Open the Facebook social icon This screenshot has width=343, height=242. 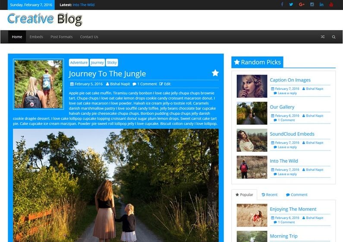(x=282, y=4)
